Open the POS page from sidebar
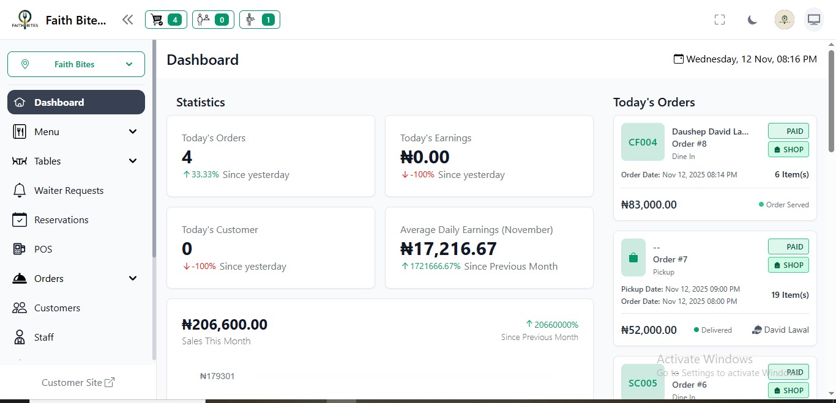 [x=43, y=249]
